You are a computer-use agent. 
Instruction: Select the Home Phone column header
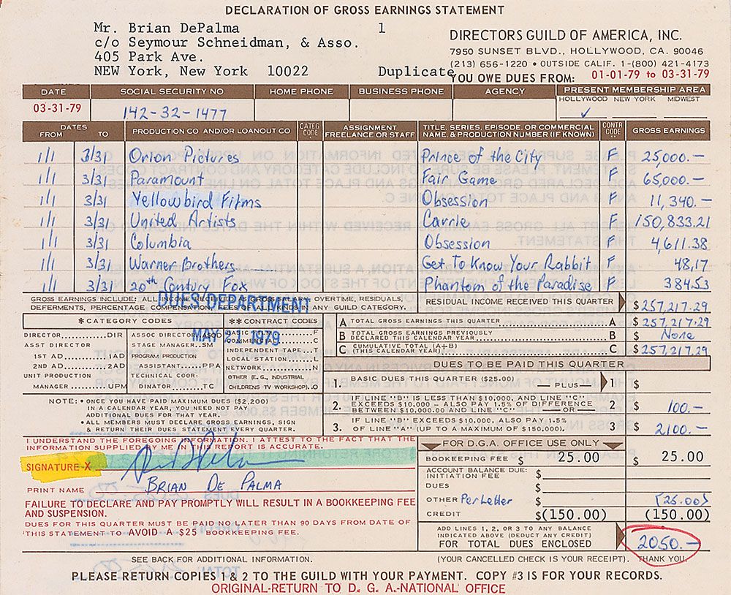(x=301, y=91)
